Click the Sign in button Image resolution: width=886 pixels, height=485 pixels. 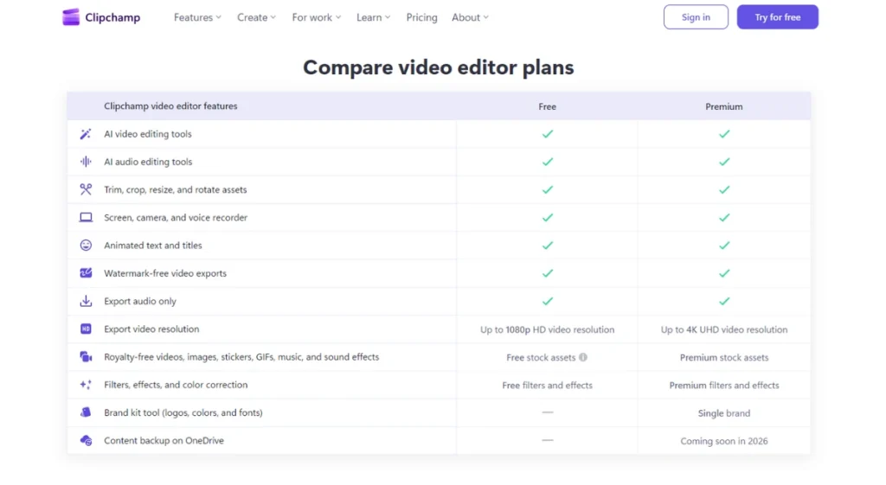pyautogui.click(x=696, y=17)
